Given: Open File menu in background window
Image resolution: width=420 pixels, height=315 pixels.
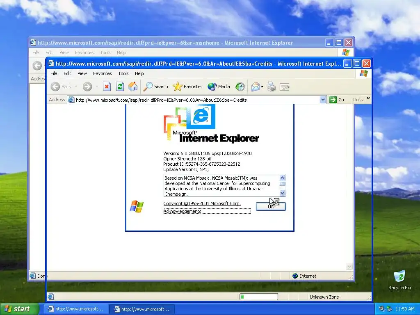Looking at the screenshot, I should 36,52.
